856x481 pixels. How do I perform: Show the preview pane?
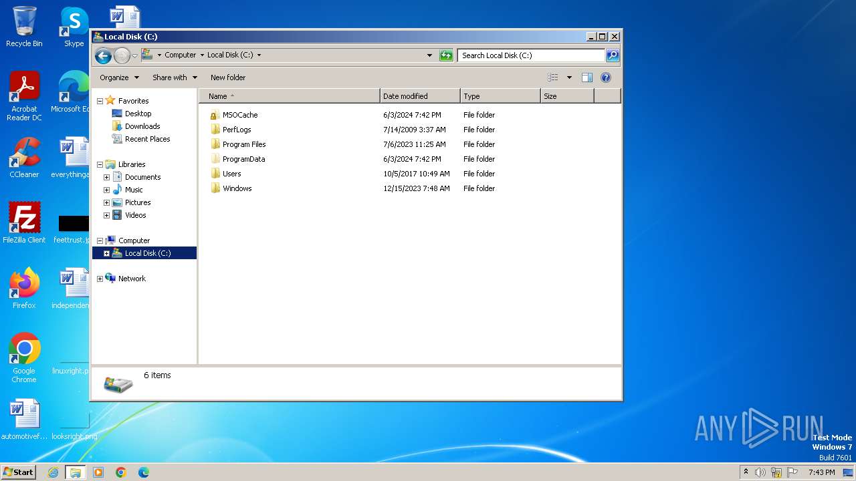click(587, 77)
